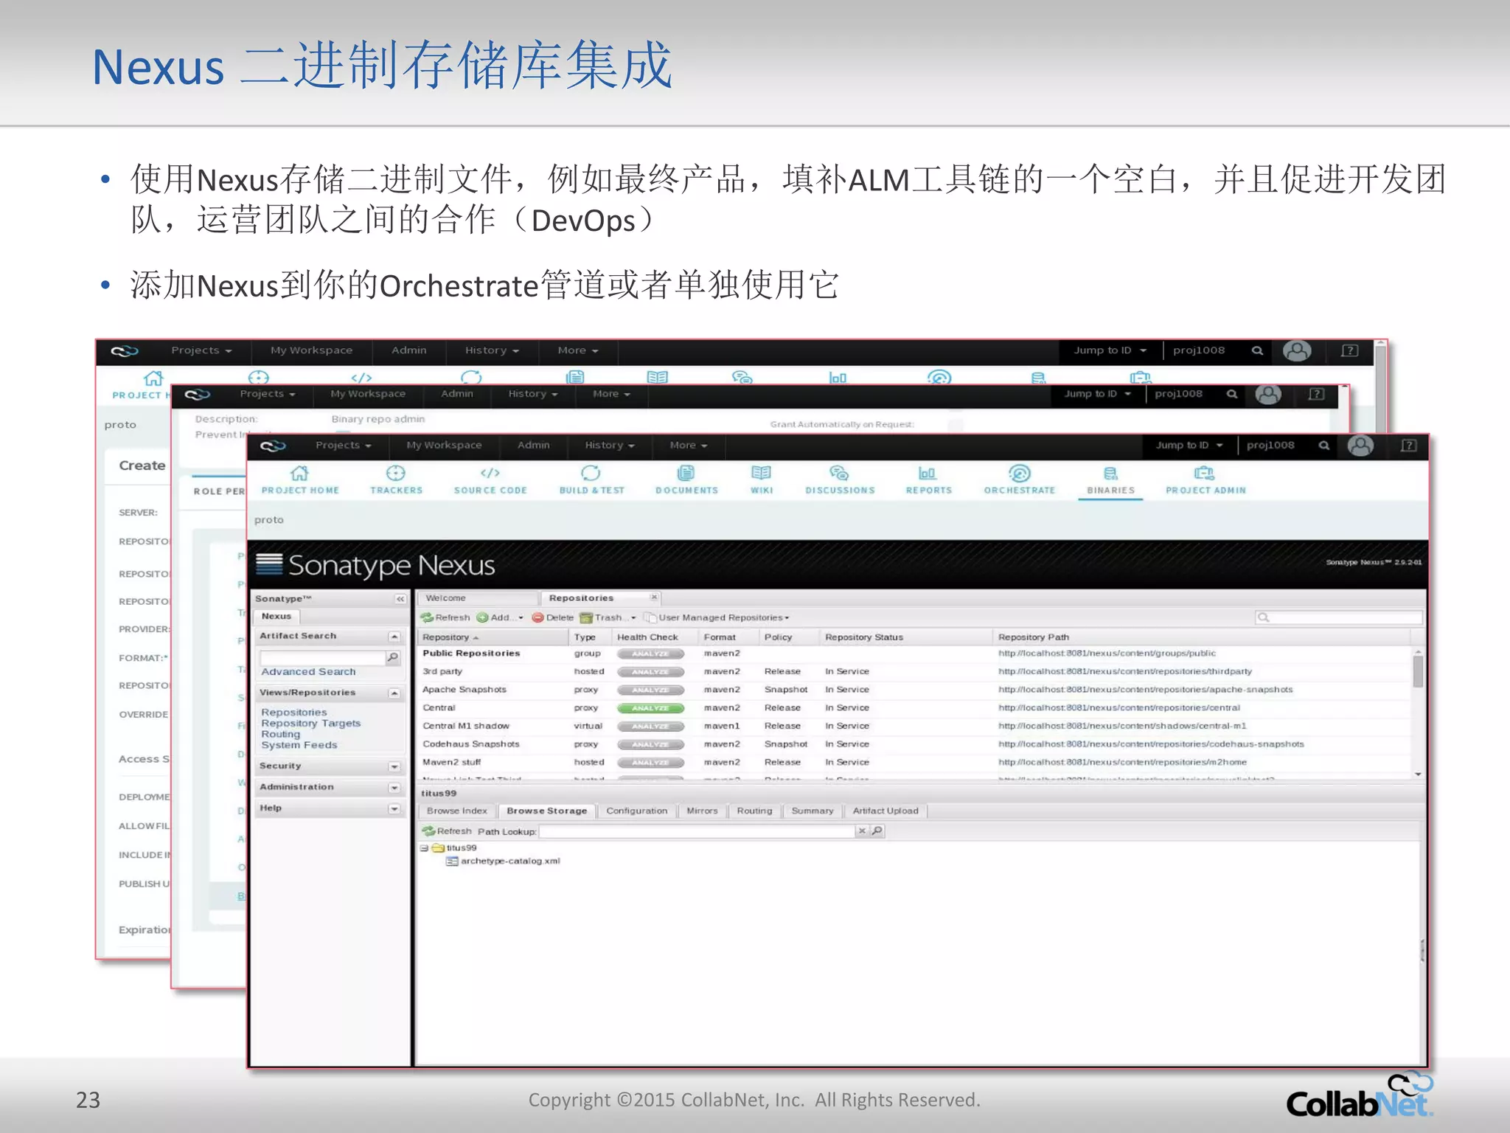This screenshot has height=1133, width=1510.
Task: Collapse the titus99 tree node
Action: [x=425, y=848]
